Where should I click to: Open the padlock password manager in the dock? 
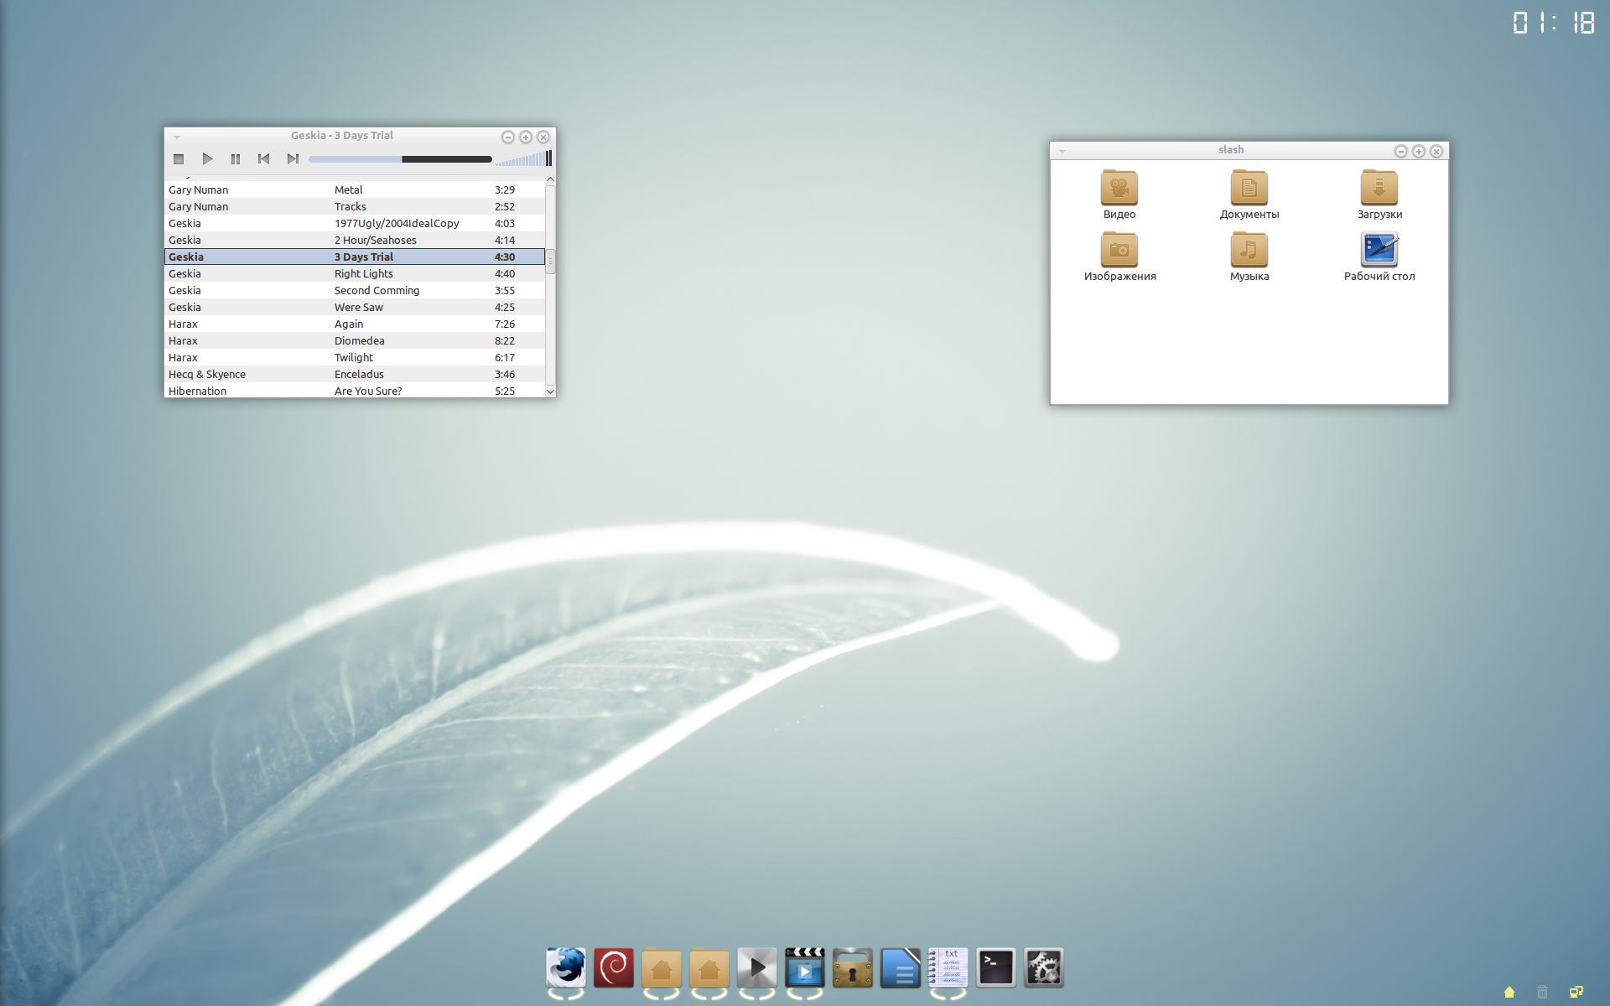pos(853,968)
